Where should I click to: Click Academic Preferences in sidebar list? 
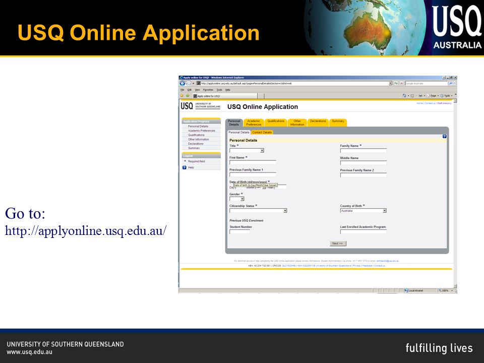coord(202,131)
